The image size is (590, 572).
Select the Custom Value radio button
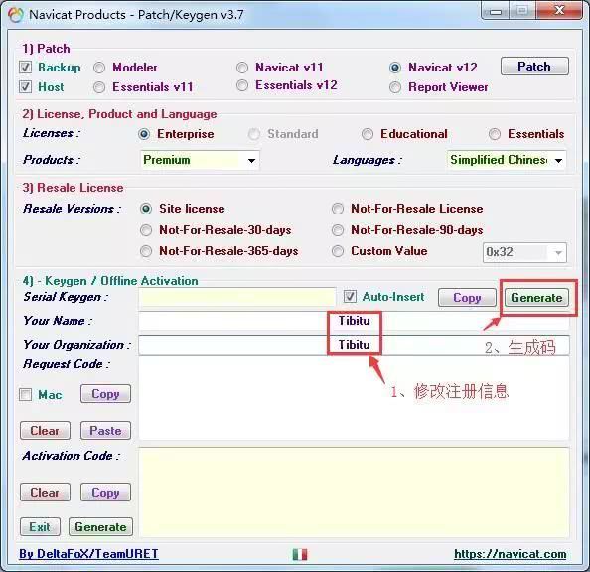(x=338, y=251)
